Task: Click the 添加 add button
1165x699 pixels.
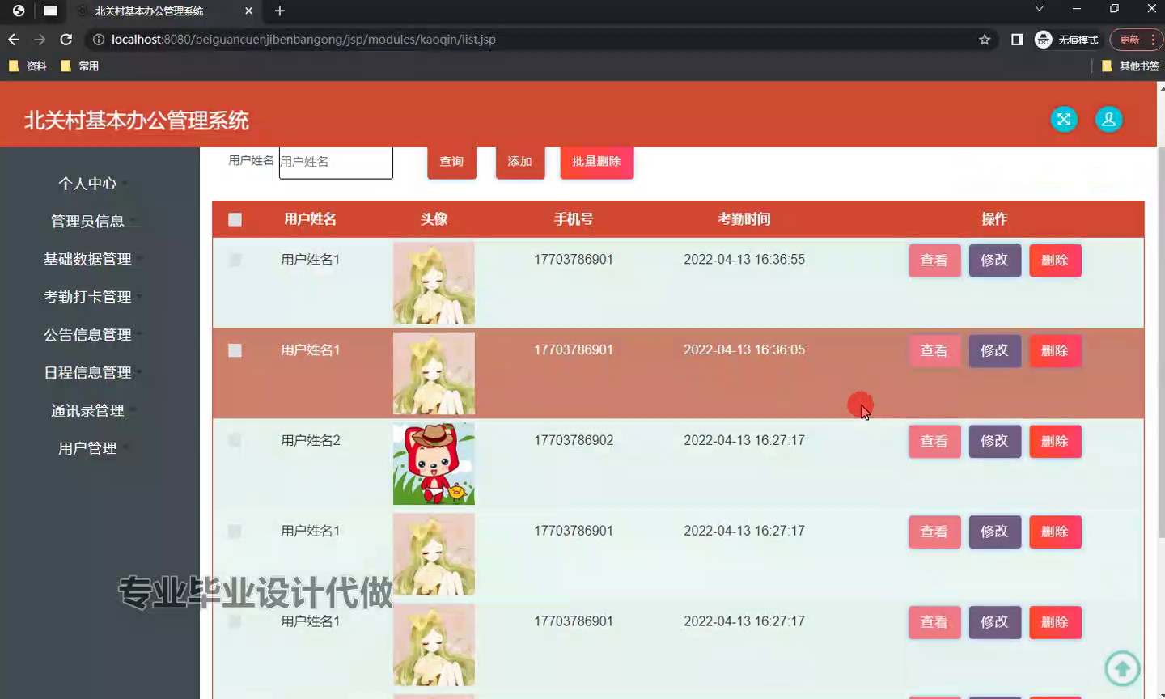Action: coord(519,162)
